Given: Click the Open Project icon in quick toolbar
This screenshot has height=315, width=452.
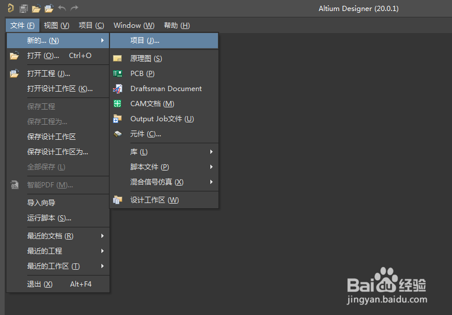Looking at the screenshot, I should click(x=49, y=9).
